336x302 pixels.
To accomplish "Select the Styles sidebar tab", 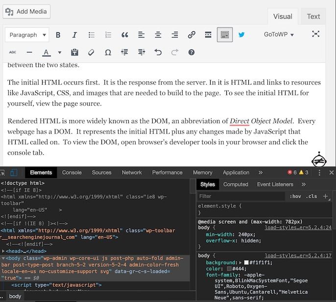I will click(208, 185).
